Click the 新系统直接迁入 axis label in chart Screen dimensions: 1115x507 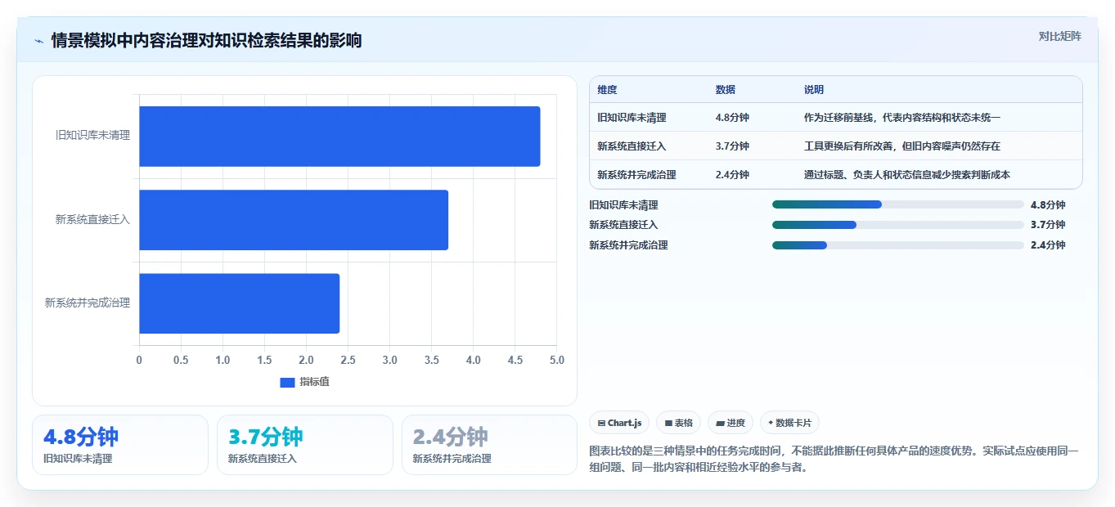[x=92, y=219]
